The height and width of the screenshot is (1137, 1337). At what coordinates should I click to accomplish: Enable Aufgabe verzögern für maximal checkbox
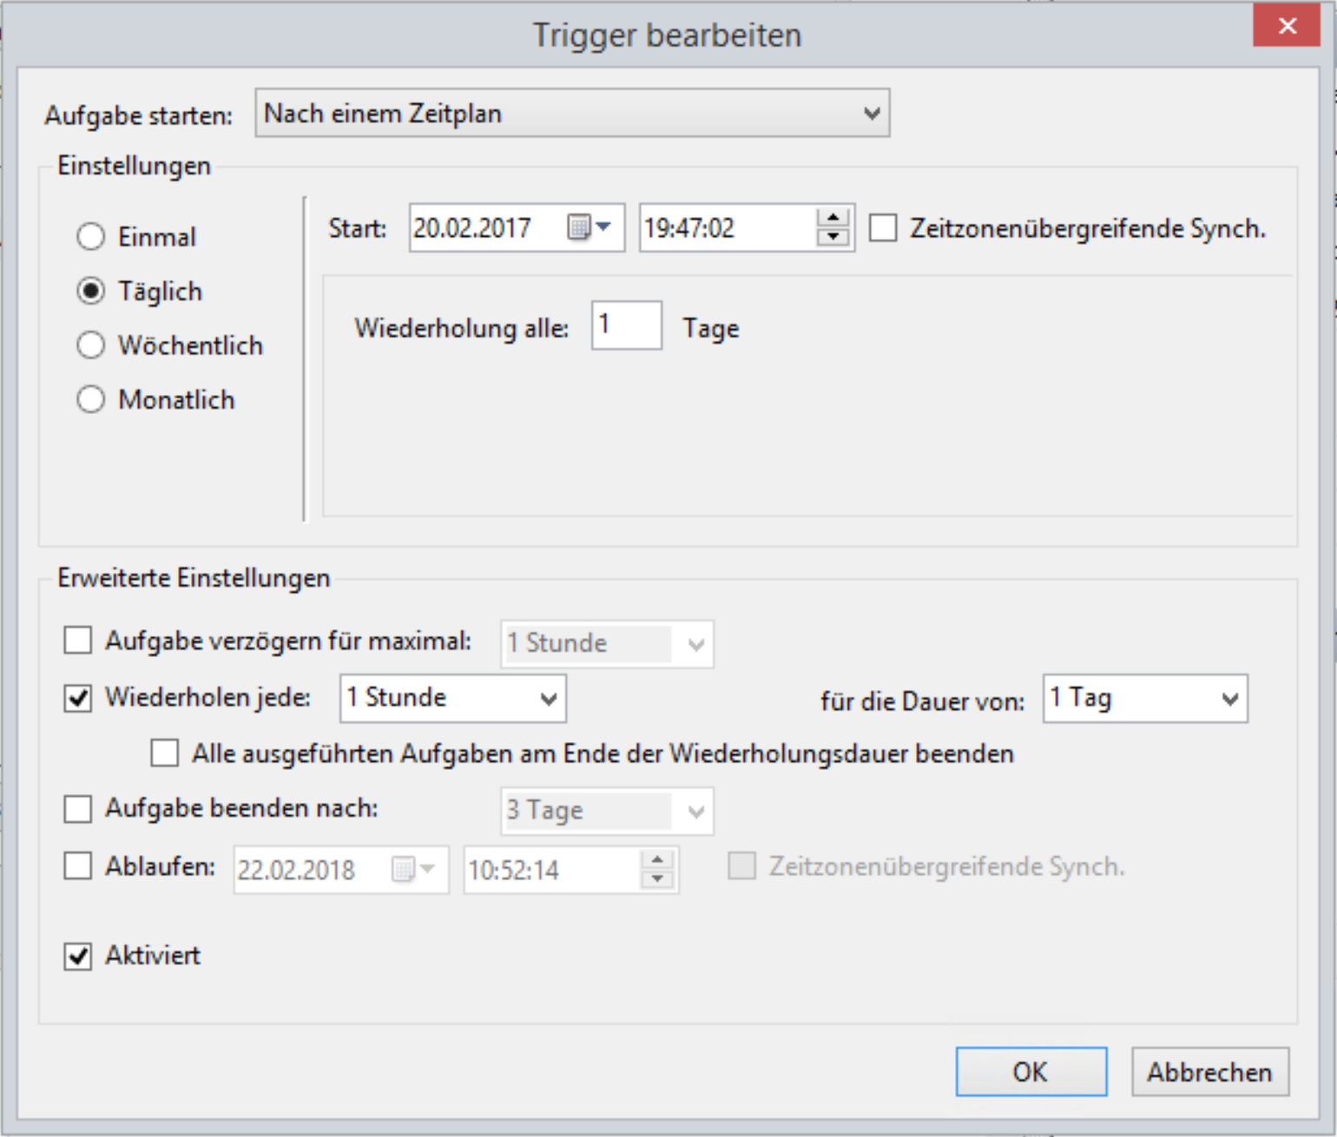[x=78, y=641]
